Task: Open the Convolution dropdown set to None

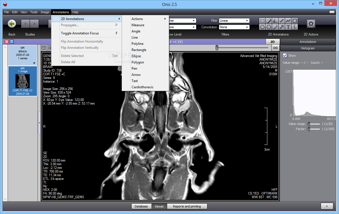Action: 234,27
